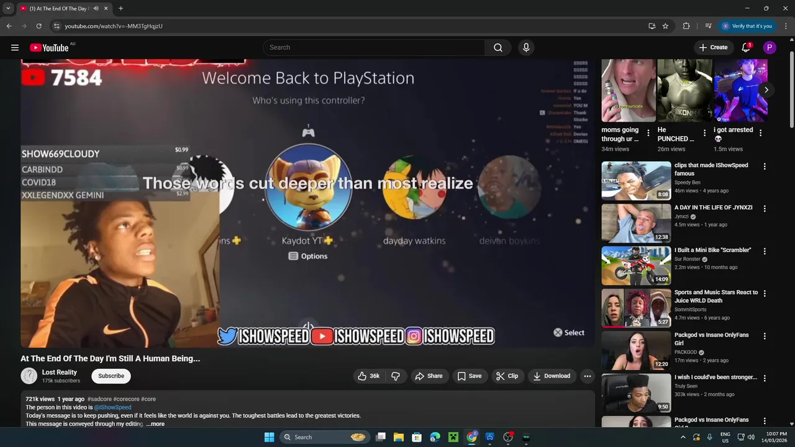This screenshot has height=447, width=795.
Task: Open the Chrome media control icon
Action: click(708, 26)
